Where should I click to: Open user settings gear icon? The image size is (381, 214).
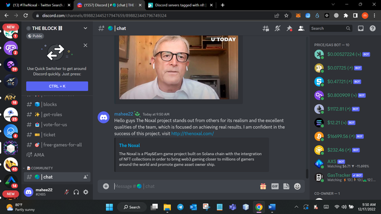click(x=86, y=192)
